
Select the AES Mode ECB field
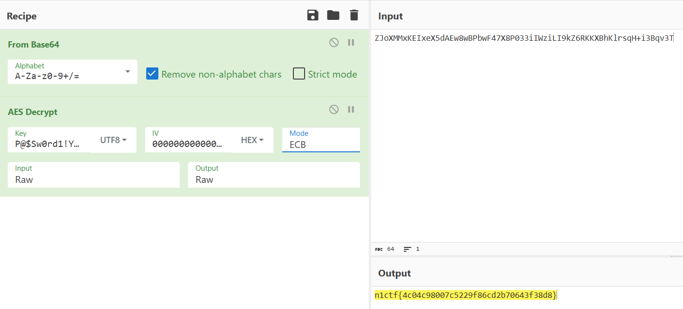point(321,144)
